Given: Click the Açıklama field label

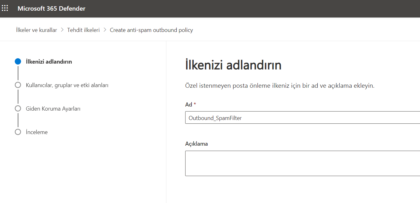Looking at the screenshot, I should point(197,144).
